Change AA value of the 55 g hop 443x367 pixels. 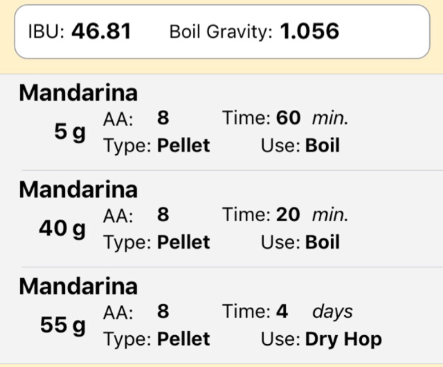[x=163, y=312]
